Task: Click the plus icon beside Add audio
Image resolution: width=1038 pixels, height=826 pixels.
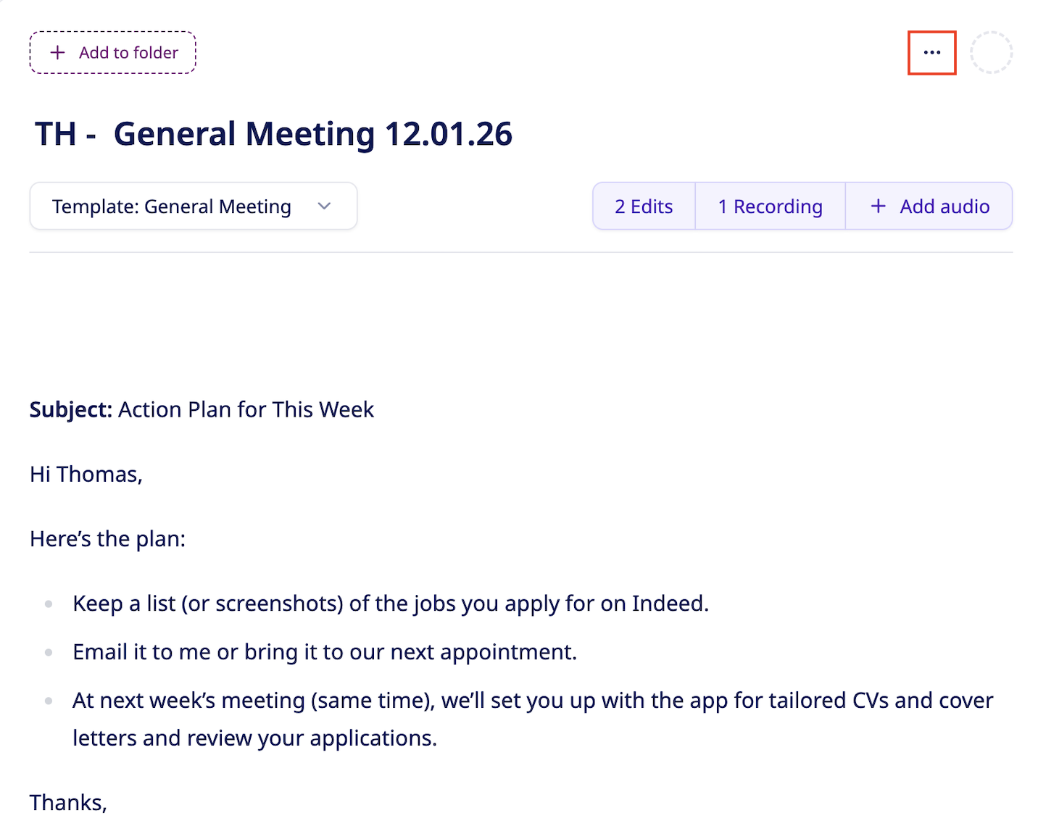Action: point(879,206)
